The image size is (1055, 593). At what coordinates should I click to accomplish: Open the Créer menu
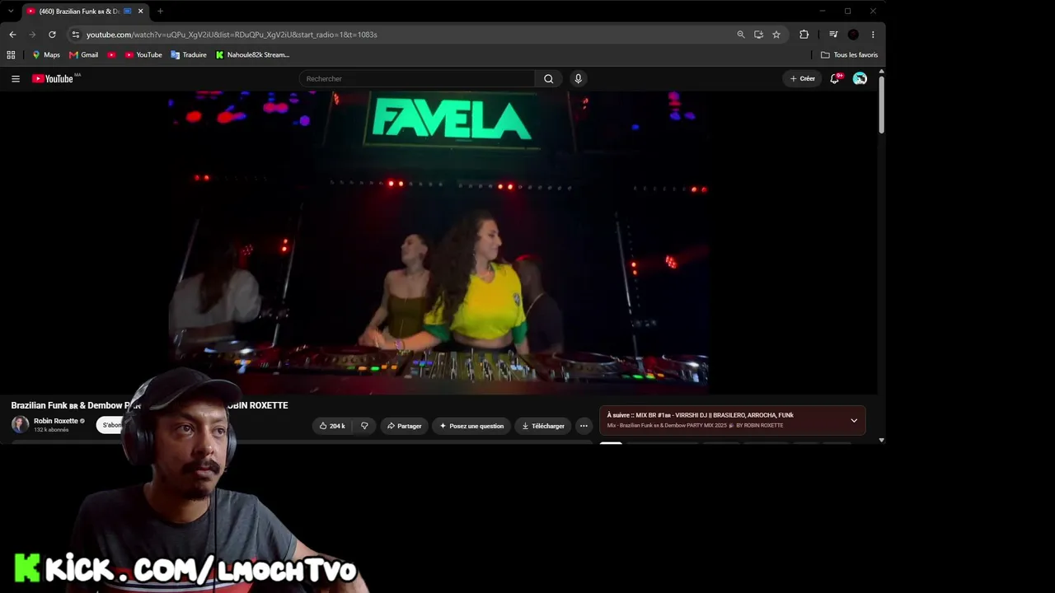click(x=802, y=79)
